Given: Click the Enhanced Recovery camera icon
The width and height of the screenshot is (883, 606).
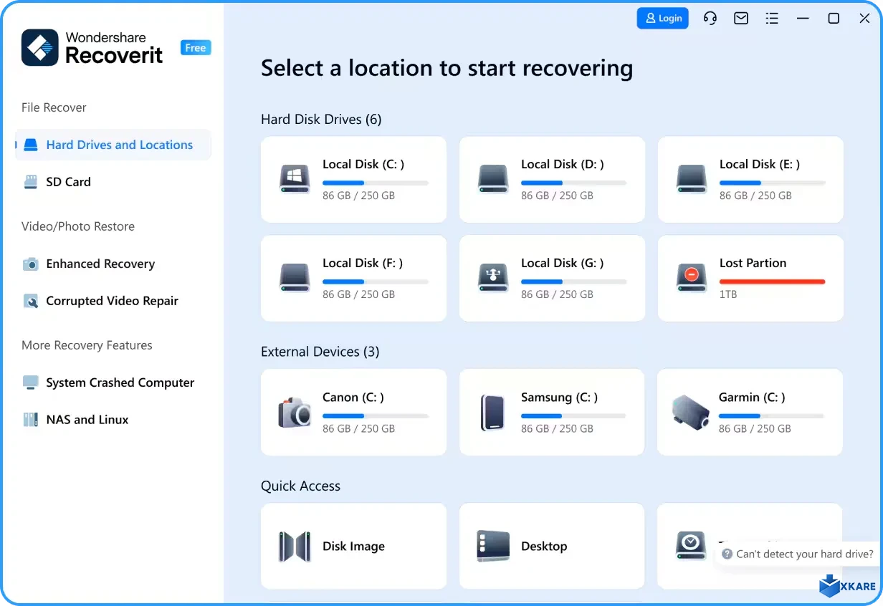Looking at the screenshot, I should 30,264.
